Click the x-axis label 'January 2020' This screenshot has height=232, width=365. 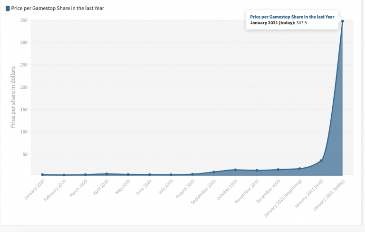click(34, 190)
